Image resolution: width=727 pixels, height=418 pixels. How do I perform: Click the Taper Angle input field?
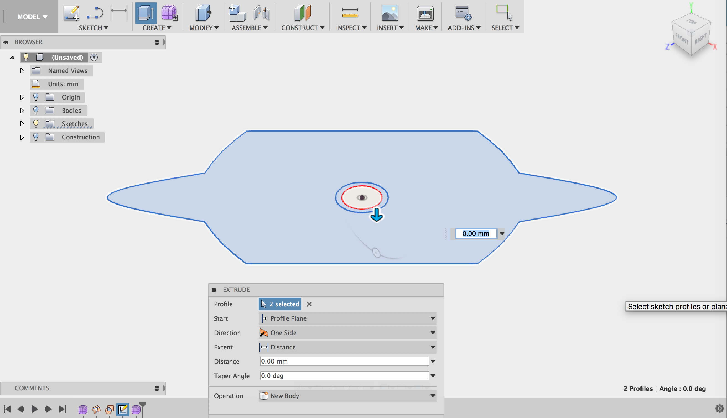[344, 376]
